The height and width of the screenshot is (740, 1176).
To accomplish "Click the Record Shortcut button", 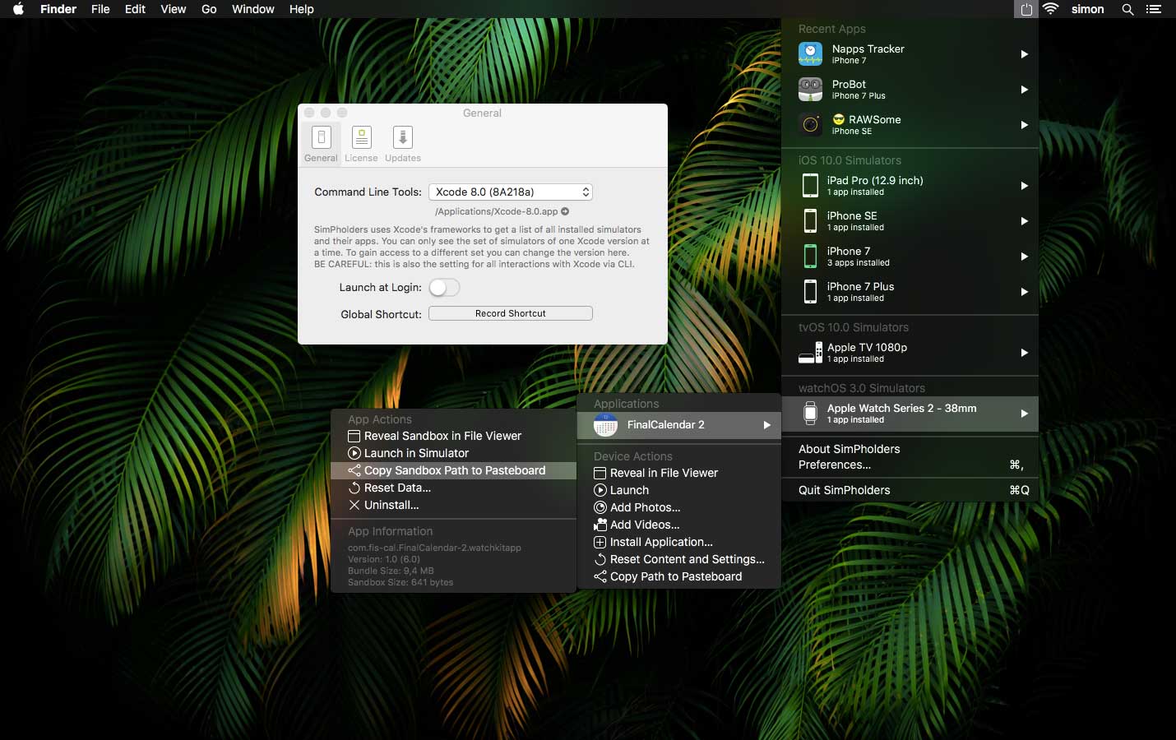I will point(511,313).
